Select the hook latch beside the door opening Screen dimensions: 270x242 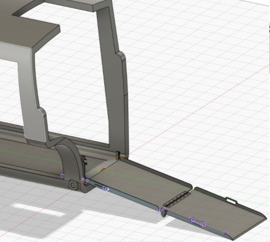85,162
